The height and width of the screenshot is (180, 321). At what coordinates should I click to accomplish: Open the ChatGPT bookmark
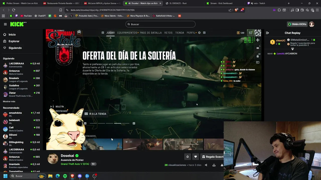coord(40,16)
